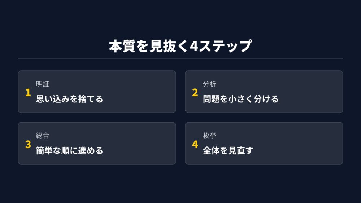Click the yellow number 3
The height and width of the screenshot is (203, 361).
pyautogui.click(x=28, y=144)
